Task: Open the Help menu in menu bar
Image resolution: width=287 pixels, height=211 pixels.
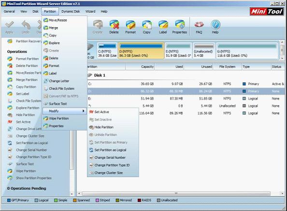Action: (104, 11)
